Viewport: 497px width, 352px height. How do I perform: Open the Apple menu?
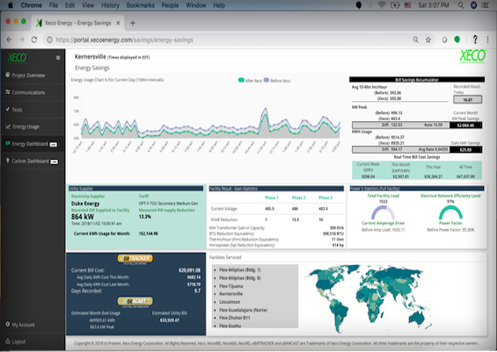[11, 5]
